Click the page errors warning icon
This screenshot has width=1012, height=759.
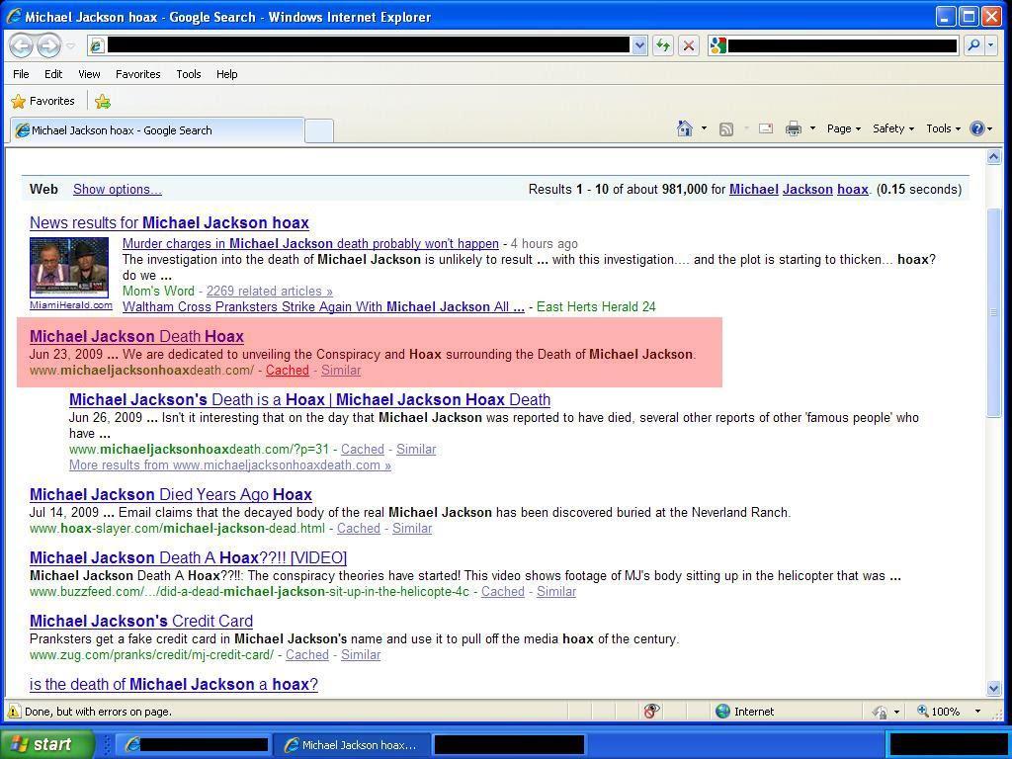(13, 712)
